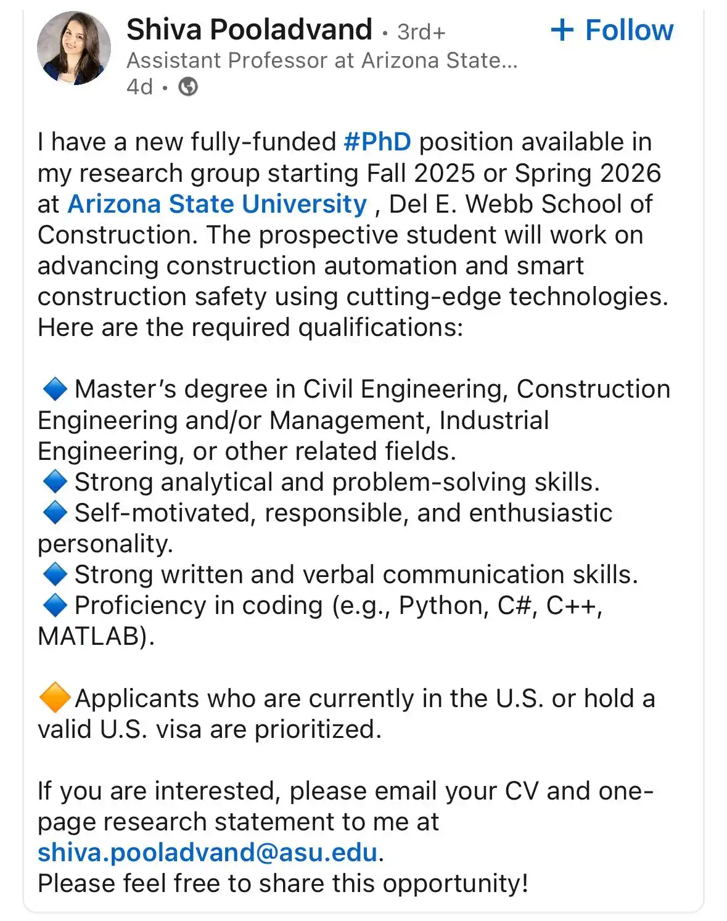
Task: Open the Shiva Pooladvand name link
Action: coord(250,30)
